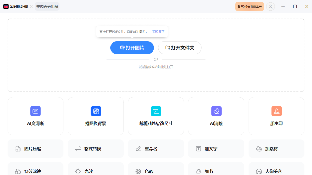312x175 pixels.
Task: Click the 打开文件夹 open folder button
Action: 180,48
